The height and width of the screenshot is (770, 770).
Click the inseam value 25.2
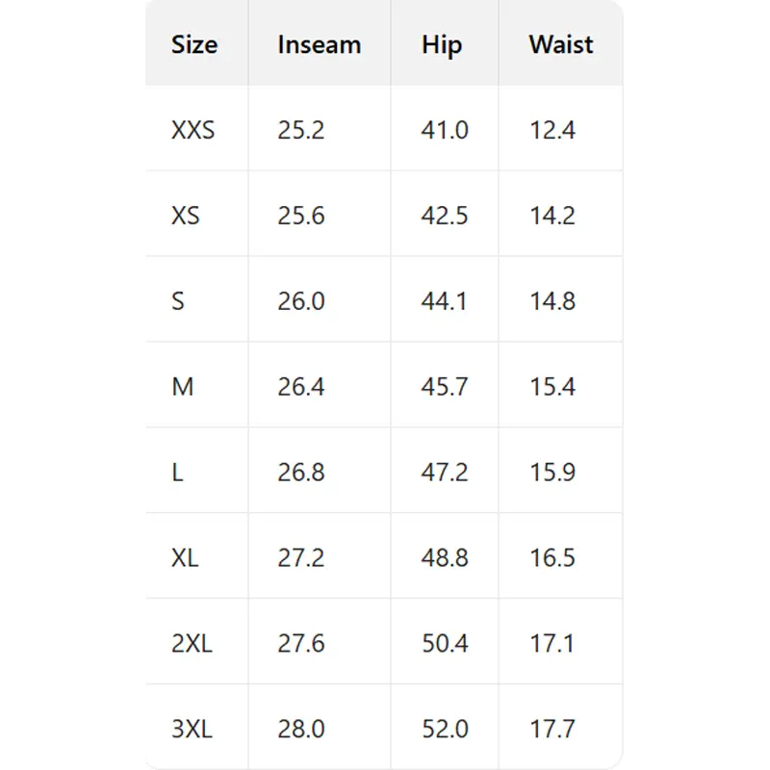click(301, 130)
